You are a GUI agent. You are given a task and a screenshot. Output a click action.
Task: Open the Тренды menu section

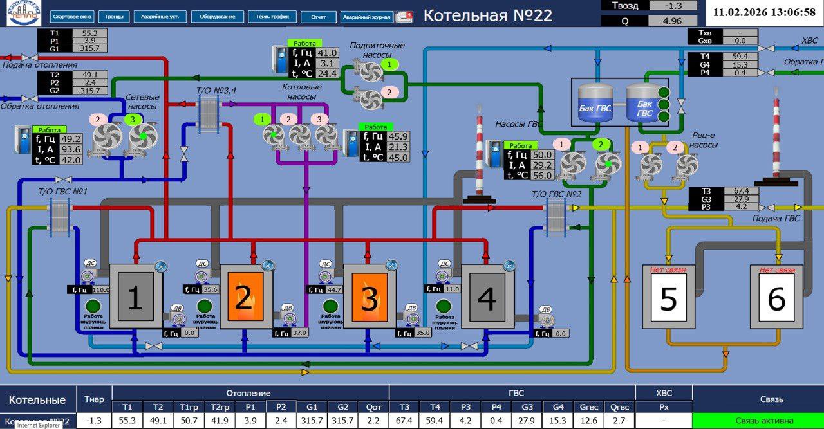pyautogui.click(x=115, y=17)
